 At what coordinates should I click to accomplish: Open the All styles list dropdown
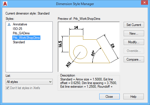[29, 82]
